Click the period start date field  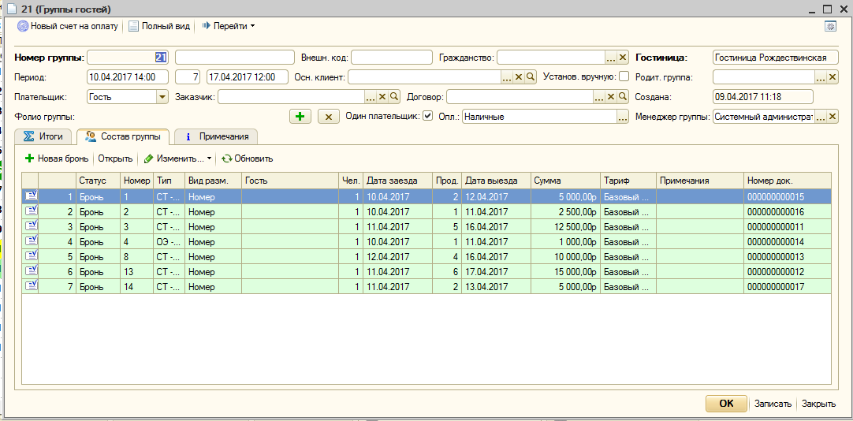(128, 76)
